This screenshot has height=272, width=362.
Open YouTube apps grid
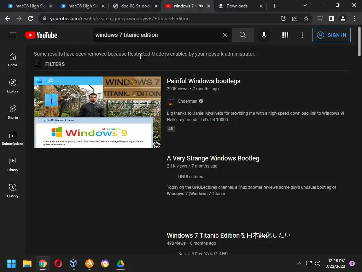[285, 35]
